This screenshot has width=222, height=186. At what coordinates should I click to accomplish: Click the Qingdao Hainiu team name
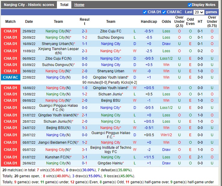click(110, 163)
